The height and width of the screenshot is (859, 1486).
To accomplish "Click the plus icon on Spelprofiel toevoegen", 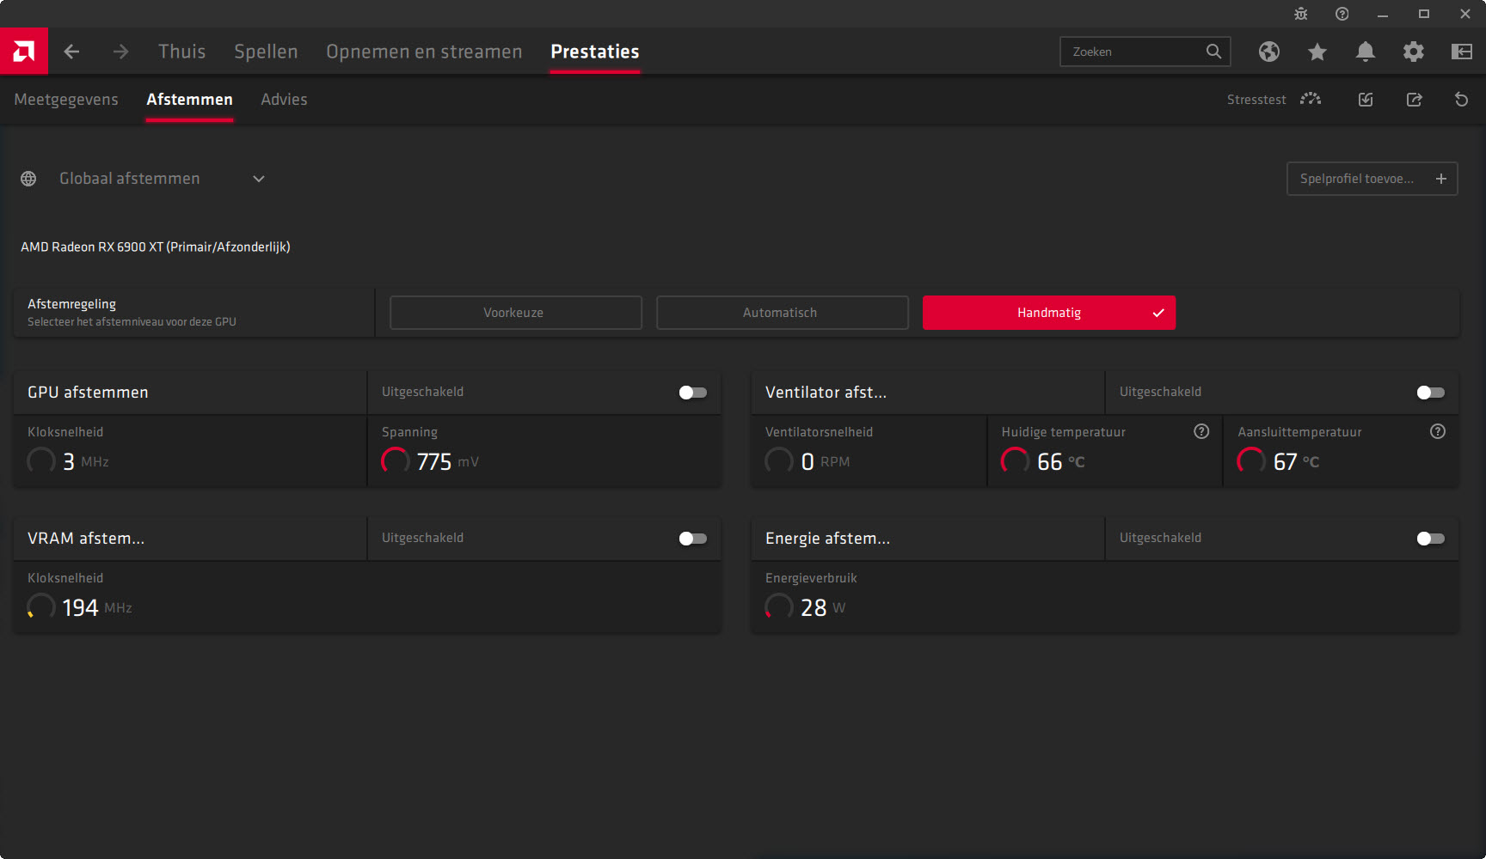I will pyautogui.click(x=1441, y=179).
